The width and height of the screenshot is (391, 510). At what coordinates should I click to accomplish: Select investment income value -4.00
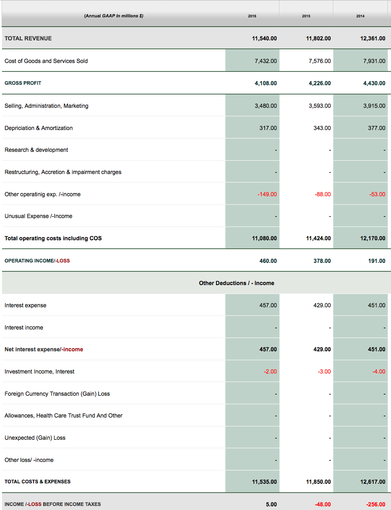pyautogui.click(x=379, y=371)
